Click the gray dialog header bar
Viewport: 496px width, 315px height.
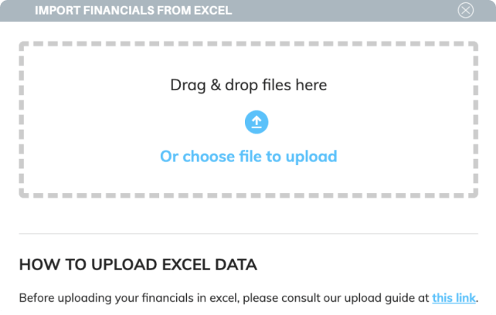348,11
